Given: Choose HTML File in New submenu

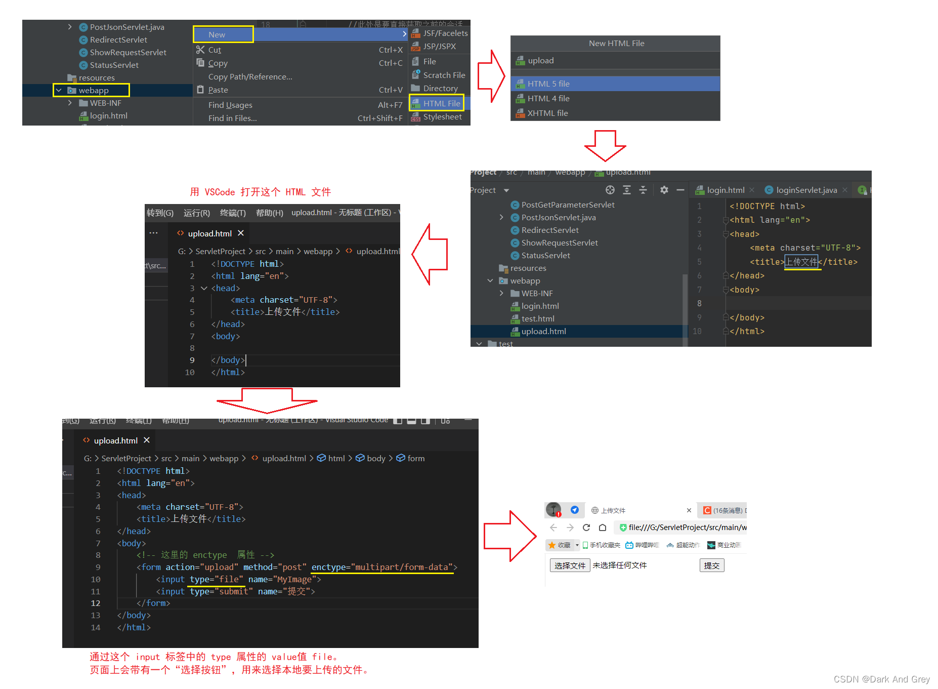Looking at the screenshot, I should coord(439,103).
